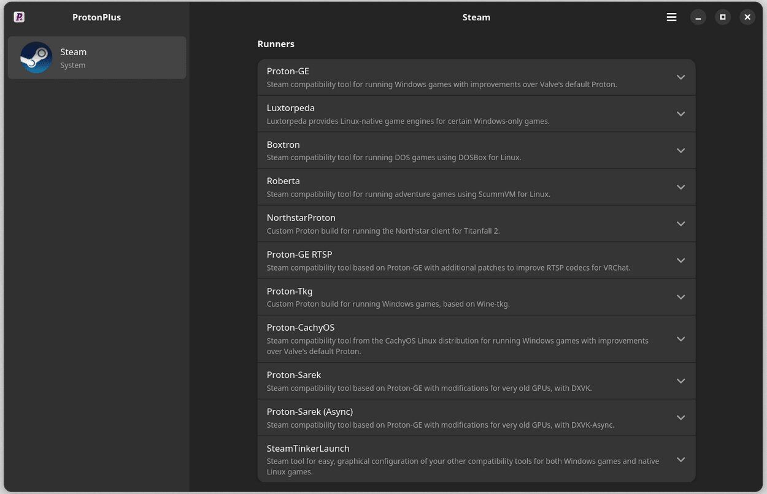The height and width of the screenshot is (494, 767).
Task: Click the Proton-GE RTSP title text
Action: (299, 255)
